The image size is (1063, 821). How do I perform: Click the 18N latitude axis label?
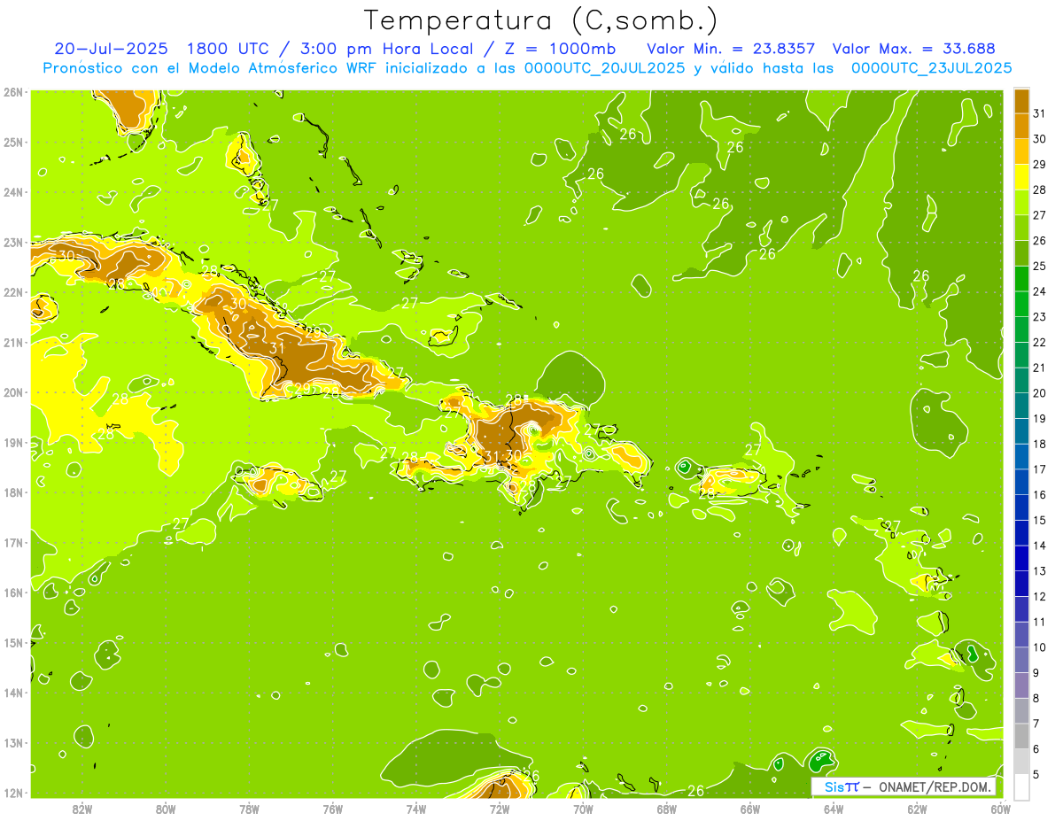click(14, 492)
